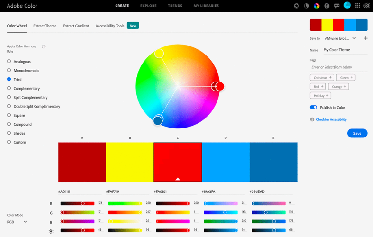The width and height of the screenshot is (379, 237).
Task: Click the color wheel icon in header
Action: coord(317,6)
